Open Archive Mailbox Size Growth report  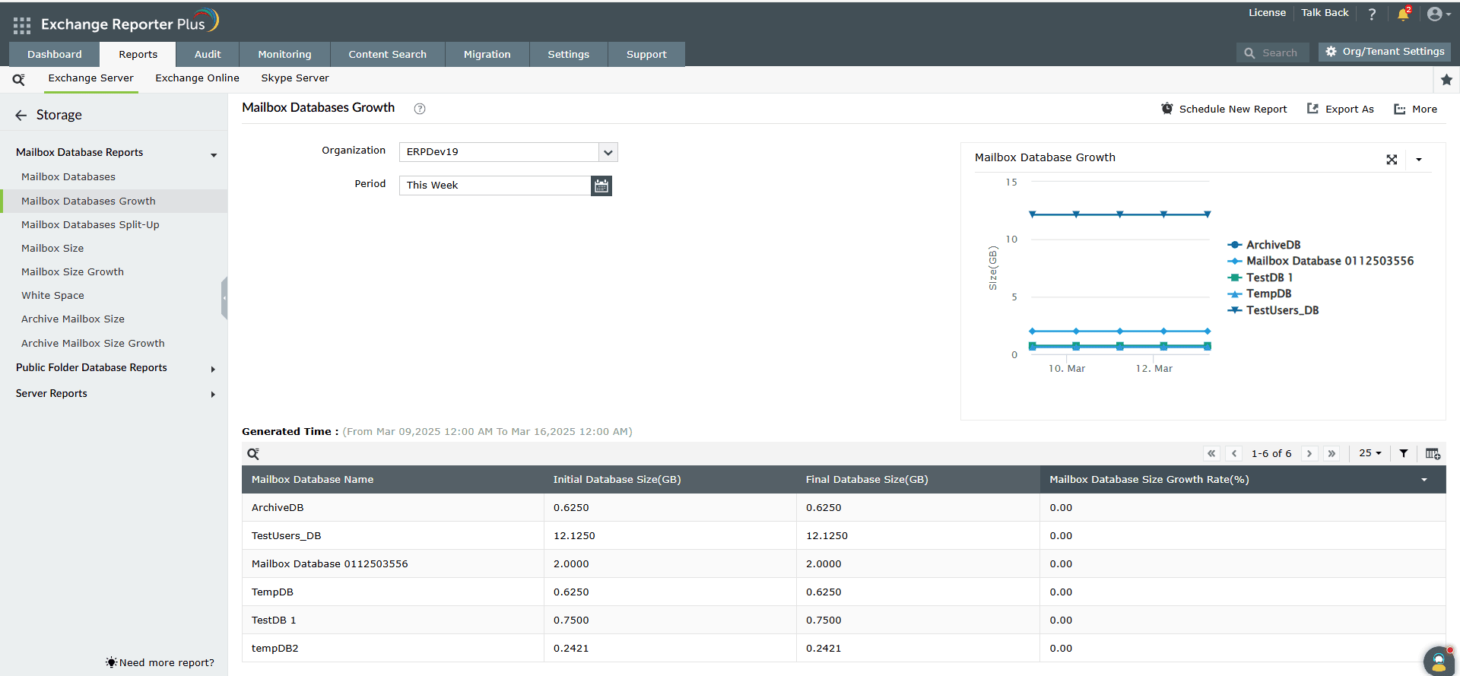click(93, 344)
